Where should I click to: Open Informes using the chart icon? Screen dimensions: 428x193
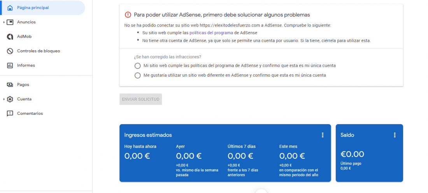[x=10, y=65]
